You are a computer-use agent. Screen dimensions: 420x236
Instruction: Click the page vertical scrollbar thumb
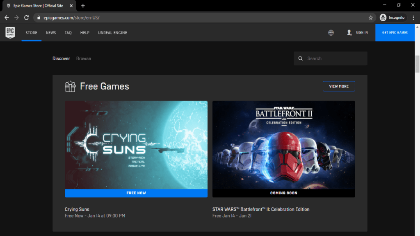(x=417, y=64)
